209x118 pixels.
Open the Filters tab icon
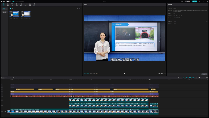(30, 4)
